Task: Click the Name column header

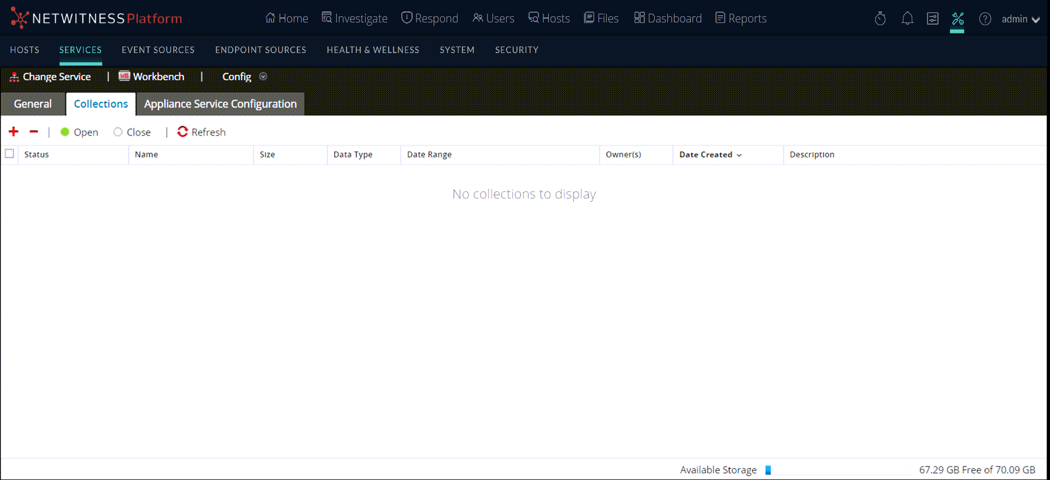Action: pyautogui.click(x=146, y=155)
